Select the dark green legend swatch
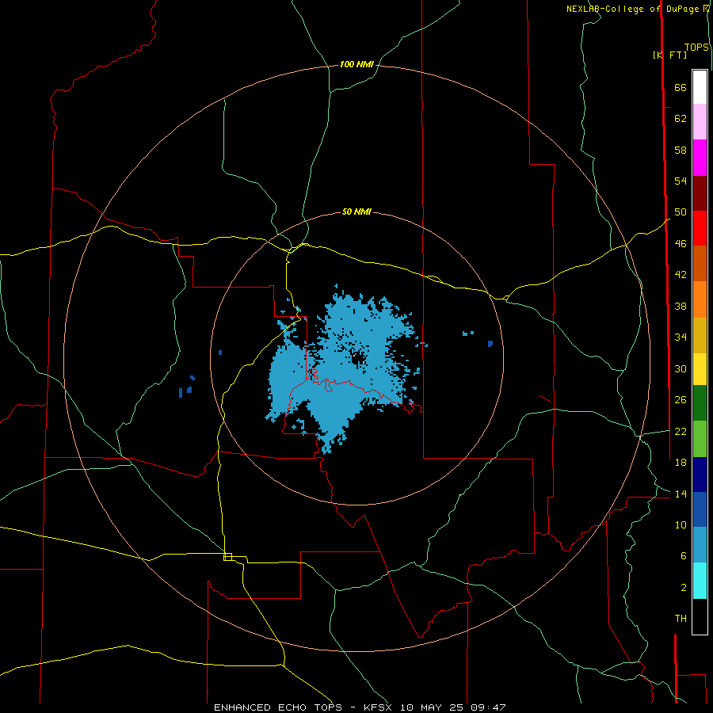 tap(700, 403)
